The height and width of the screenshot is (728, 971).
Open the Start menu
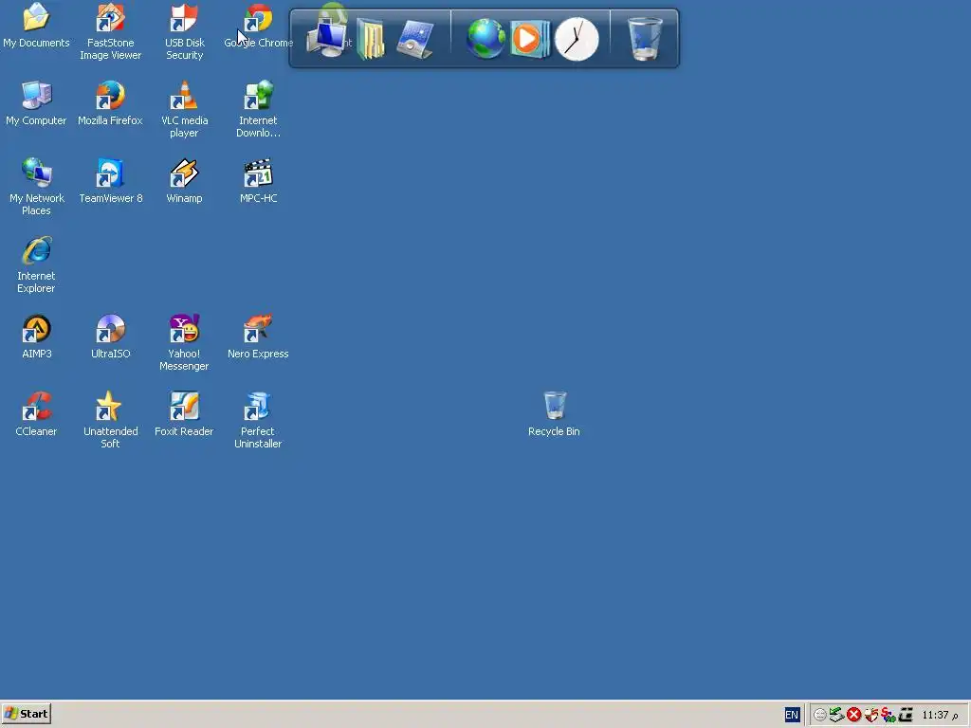click(x=26, y=714)
